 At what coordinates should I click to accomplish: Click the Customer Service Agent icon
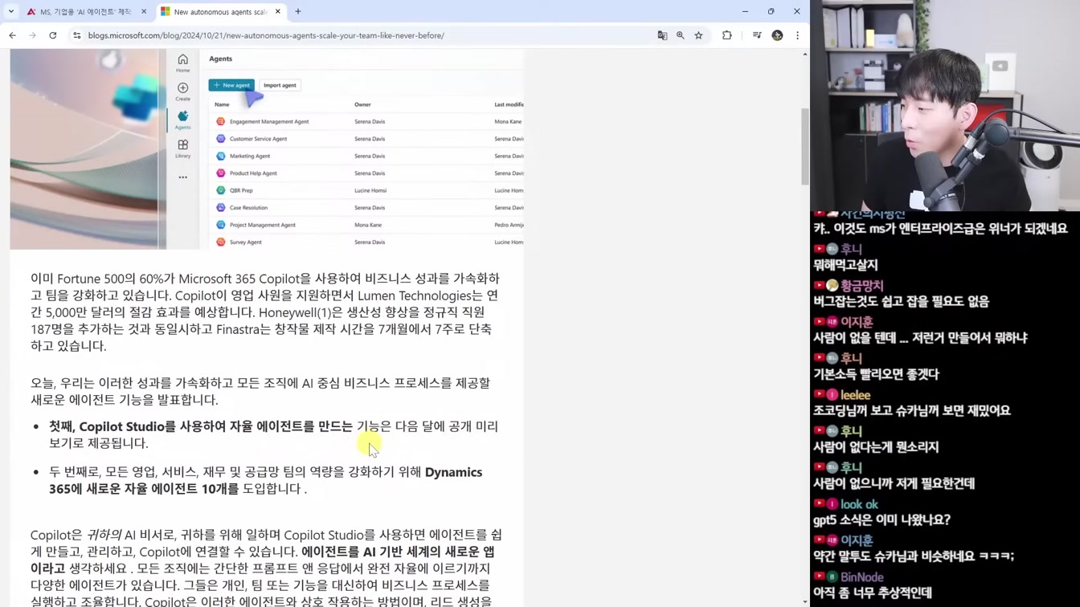[x=221, y=139]
